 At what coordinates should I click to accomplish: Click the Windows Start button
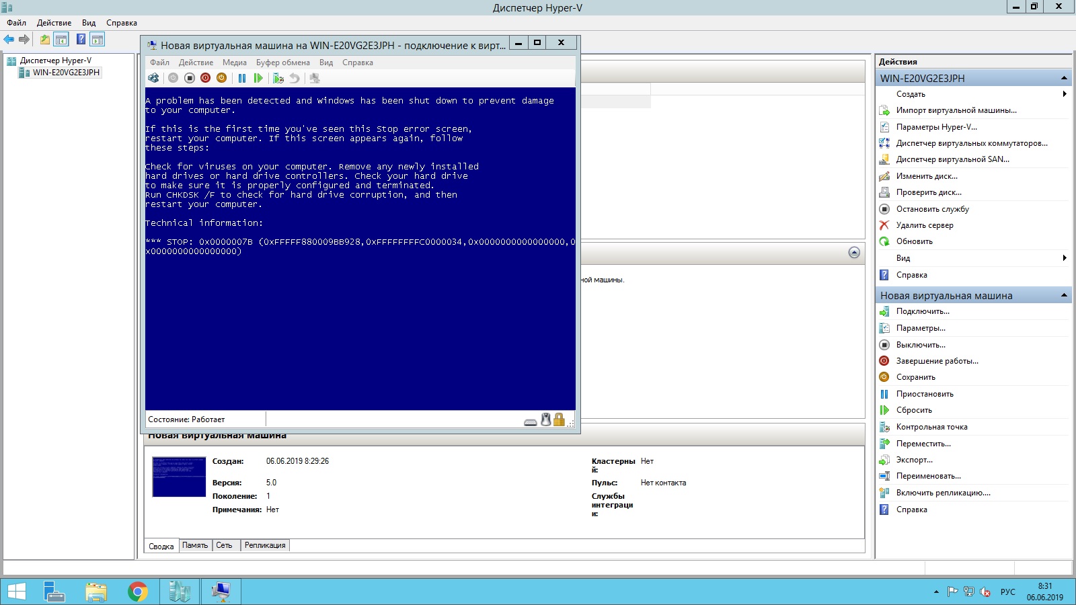pyautogui.click(x=16, y=592)
